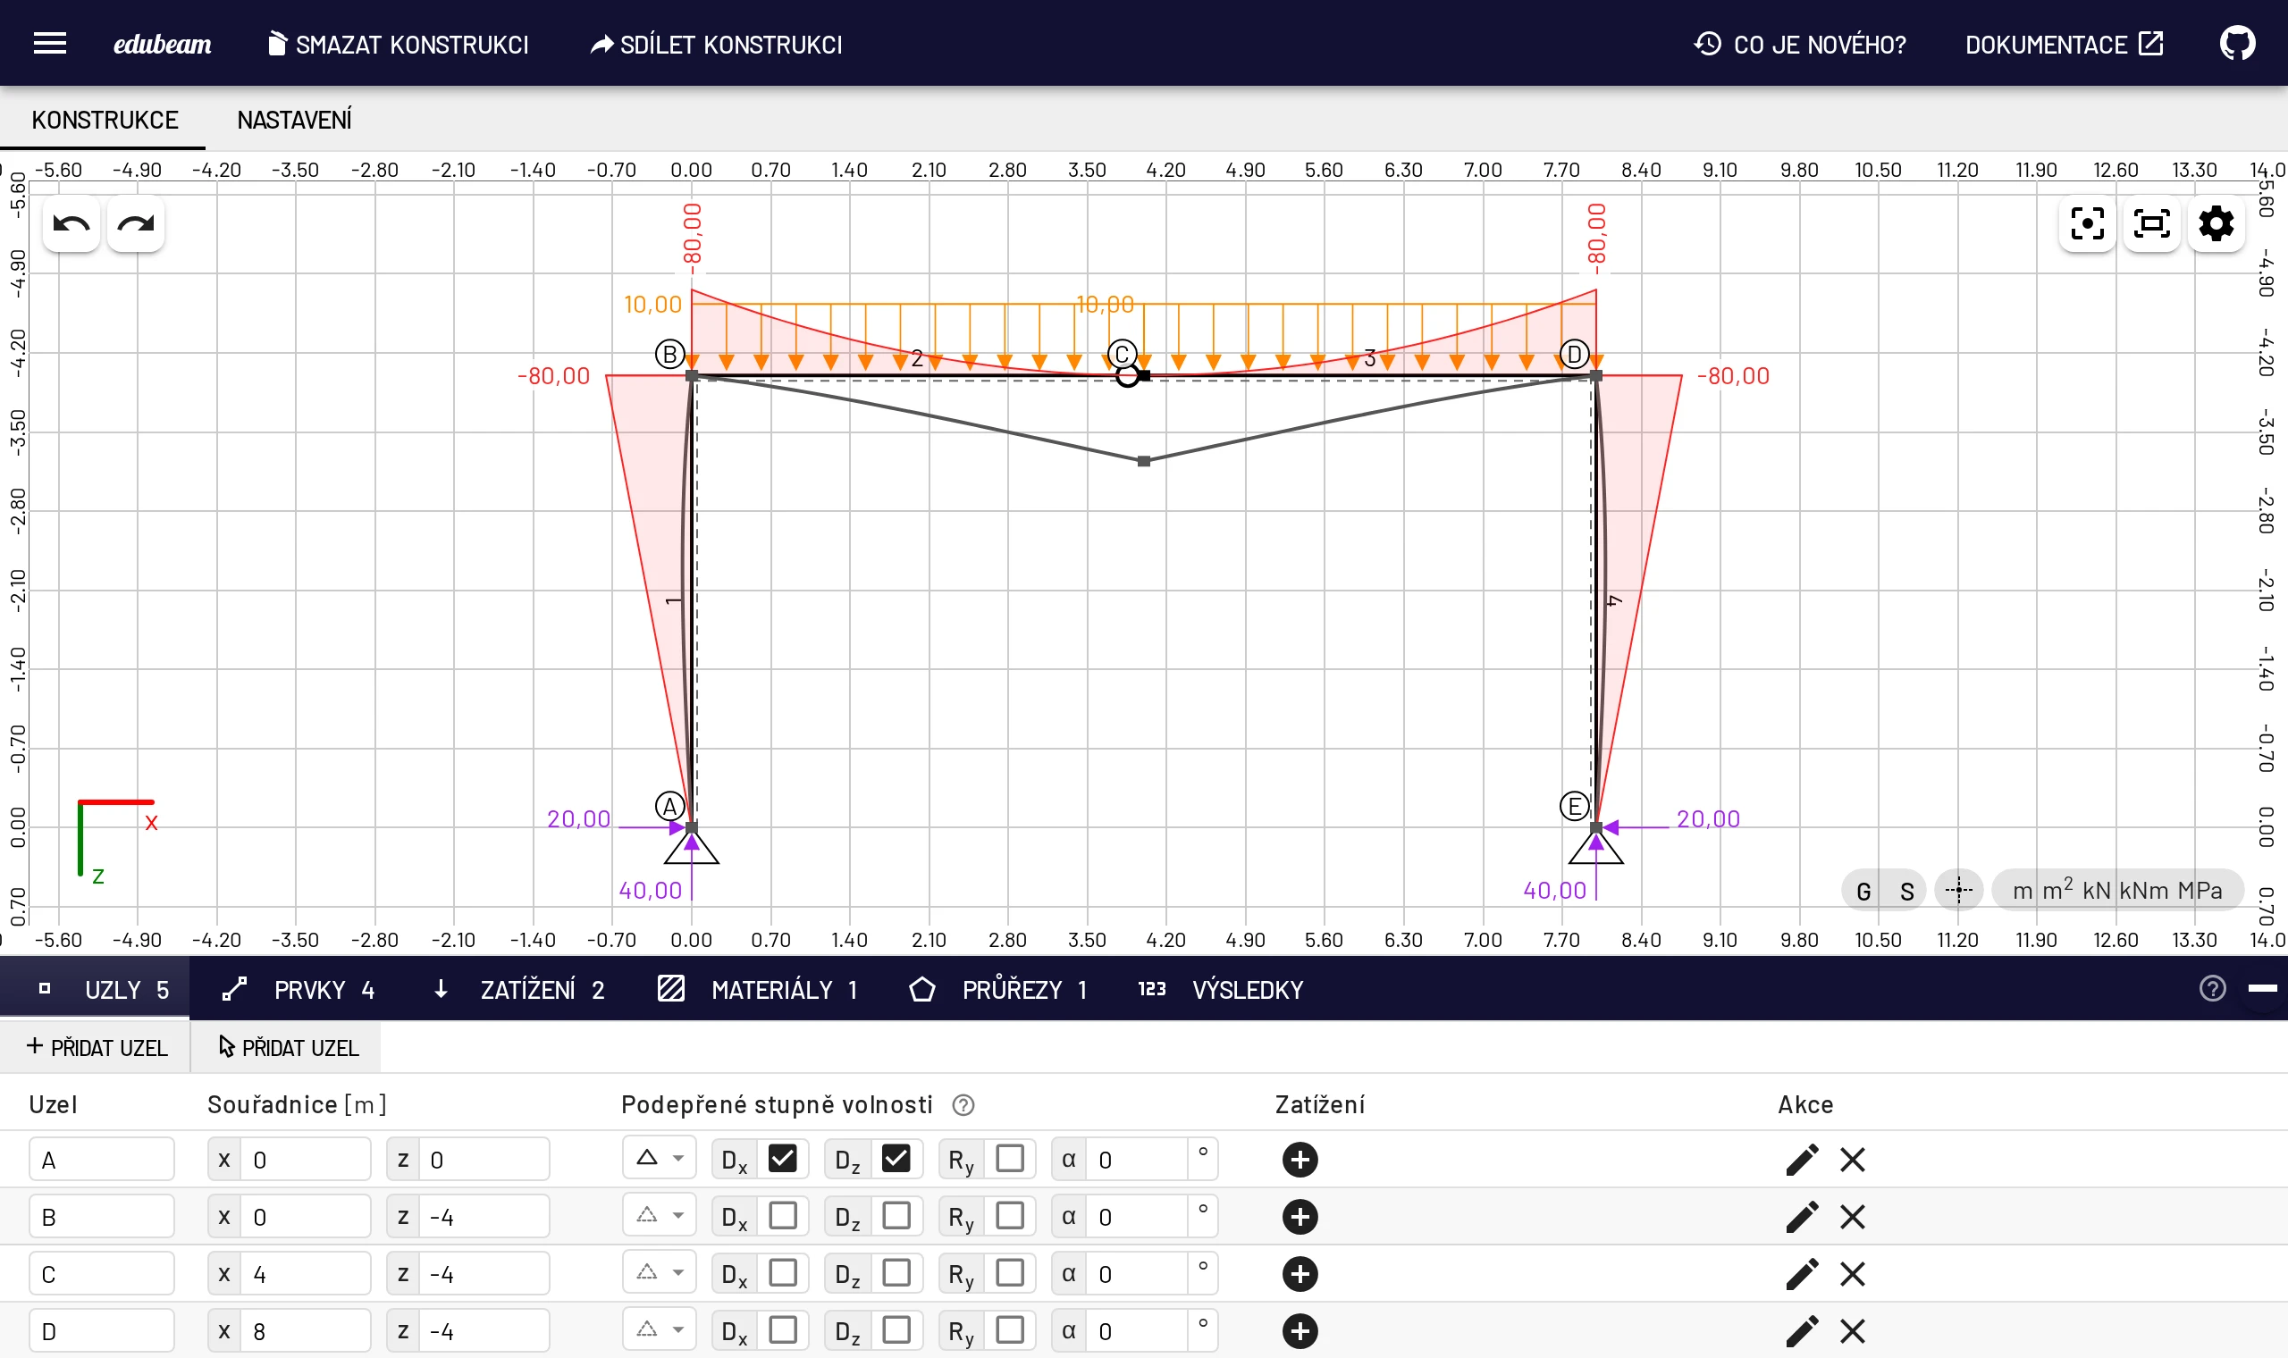Screen dimensions: 2288x1358
Task: Delete node A
Action: (x=1853, y=1160)
